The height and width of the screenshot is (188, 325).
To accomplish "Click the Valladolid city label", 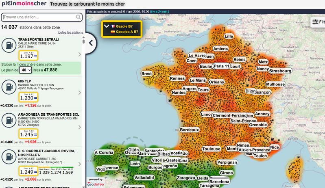I will click(x=144, y=178).
